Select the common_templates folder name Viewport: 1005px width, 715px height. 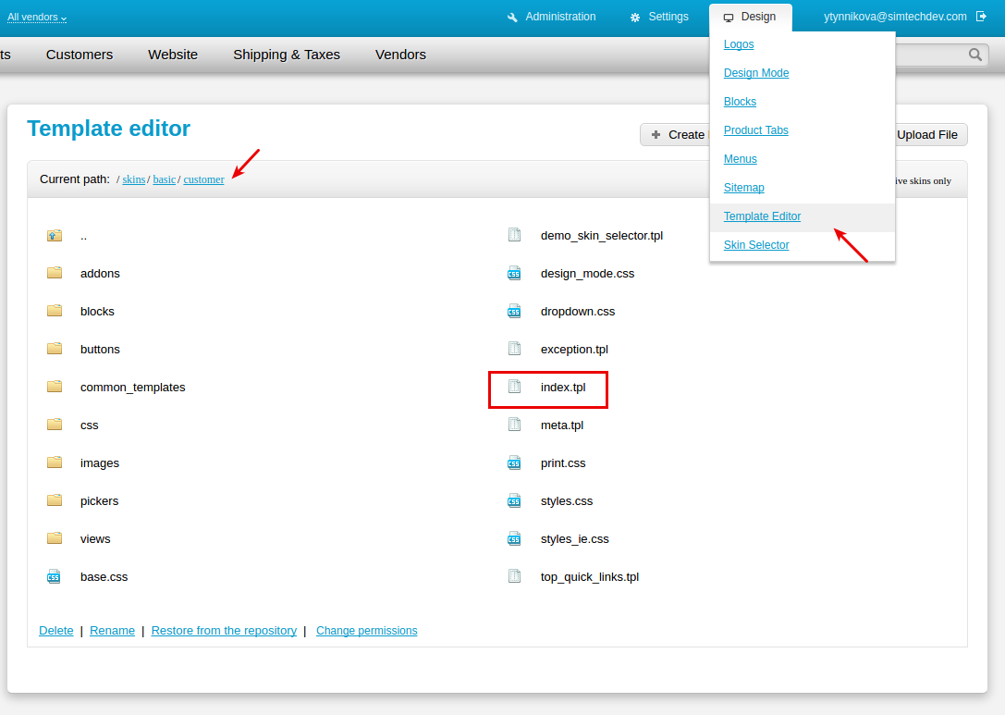(133, 388)
